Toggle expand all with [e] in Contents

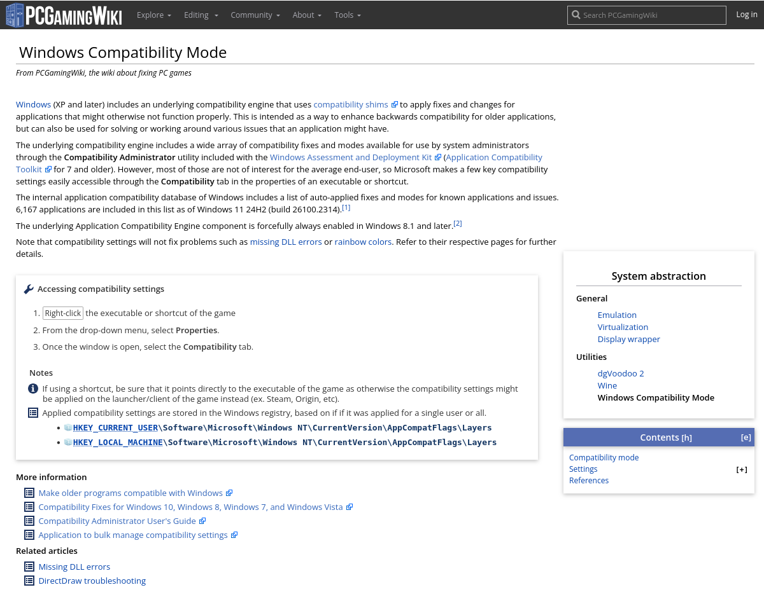coord(746,437)
